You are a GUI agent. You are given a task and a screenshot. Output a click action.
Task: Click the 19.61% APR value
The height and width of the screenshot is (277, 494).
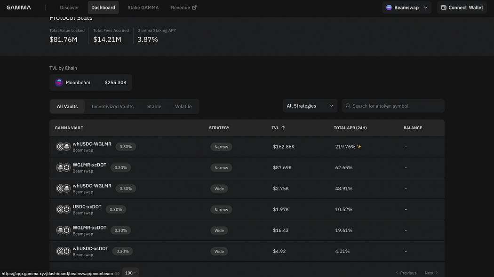coord(344,230)
